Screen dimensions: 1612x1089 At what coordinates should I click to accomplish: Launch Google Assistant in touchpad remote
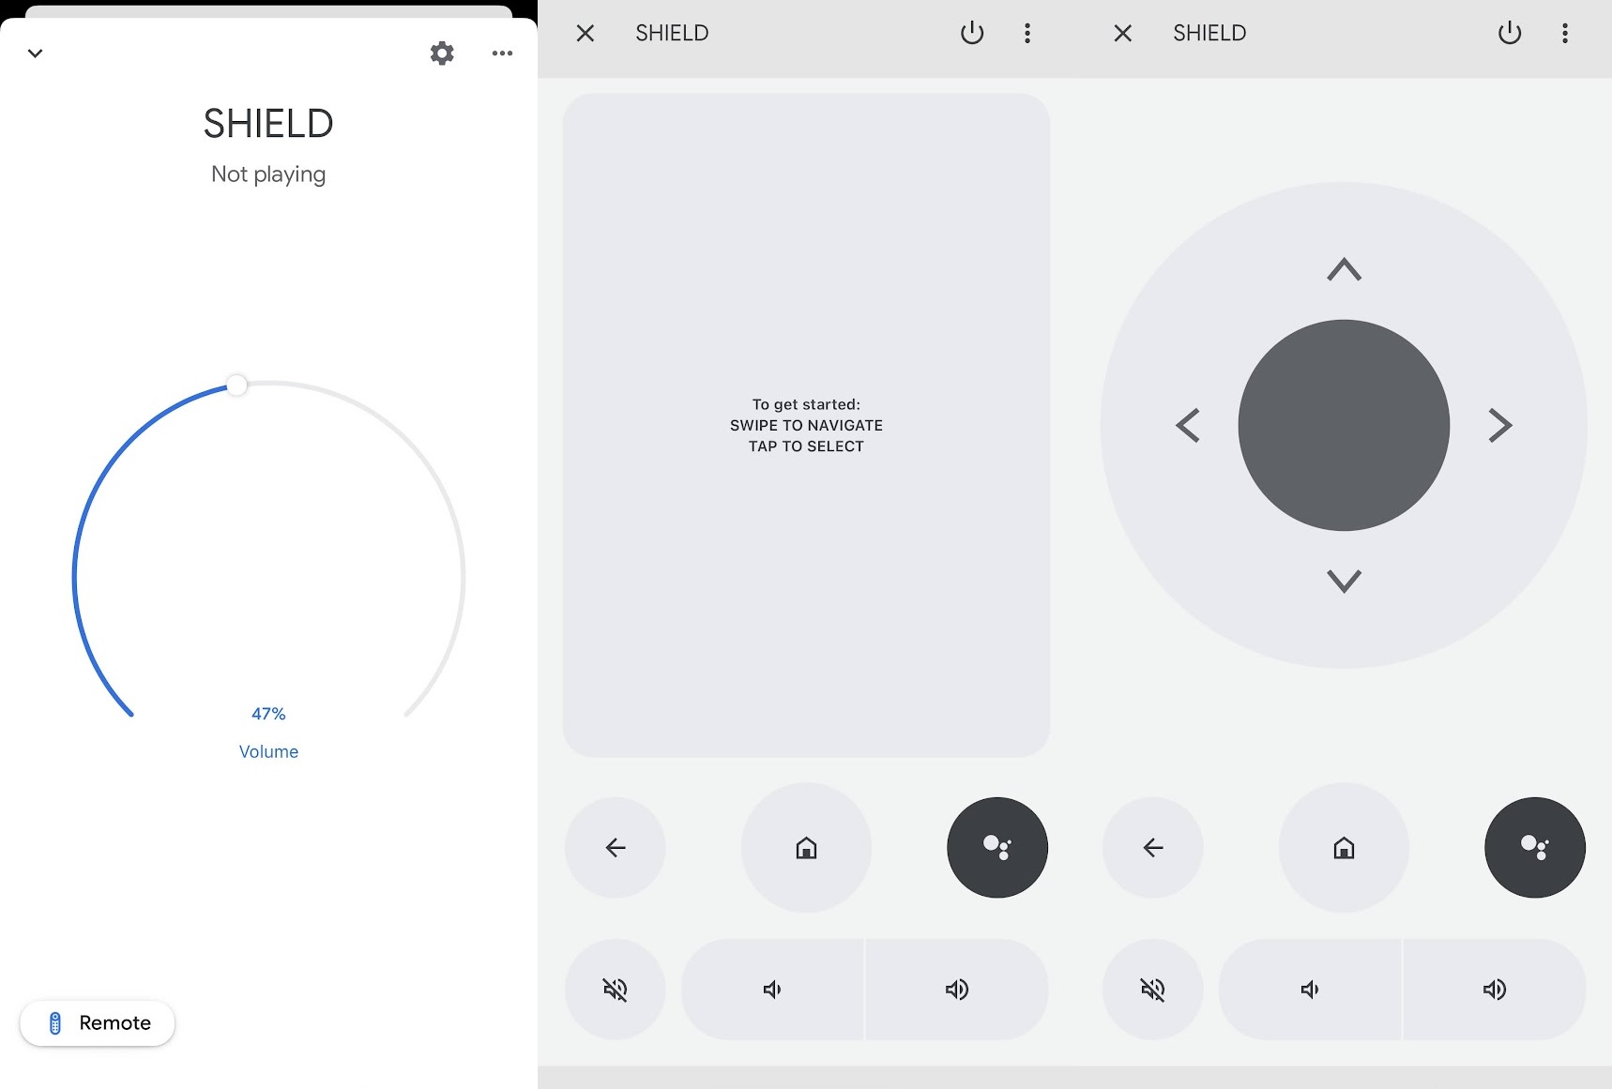click(x=997, y=848)
